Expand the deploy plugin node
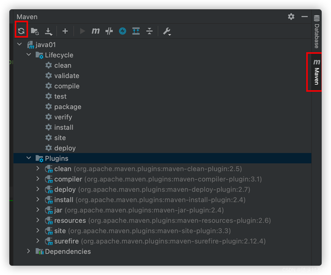 click(x=38, y=189)
